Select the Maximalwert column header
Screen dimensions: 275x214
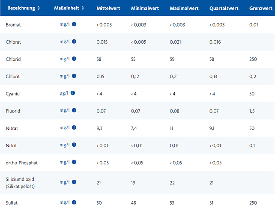(184, 8)
